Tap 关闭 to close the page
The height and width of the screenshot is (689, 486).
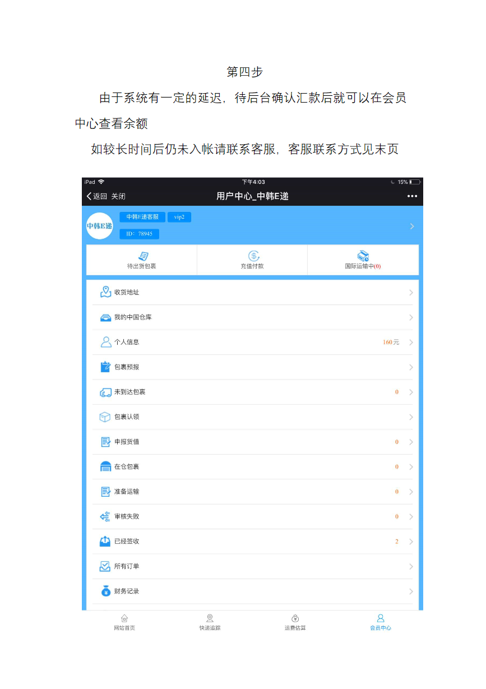pos(118,196)
